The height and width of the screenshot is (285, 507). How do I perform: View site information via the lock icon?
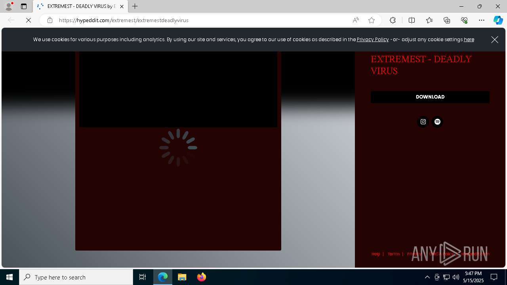(50, 20)
